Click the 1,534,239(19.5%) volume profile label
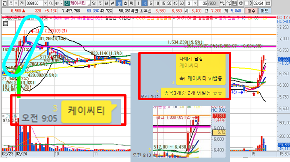The width and height of the screenshot is (290, 162). tap(185, 42)
